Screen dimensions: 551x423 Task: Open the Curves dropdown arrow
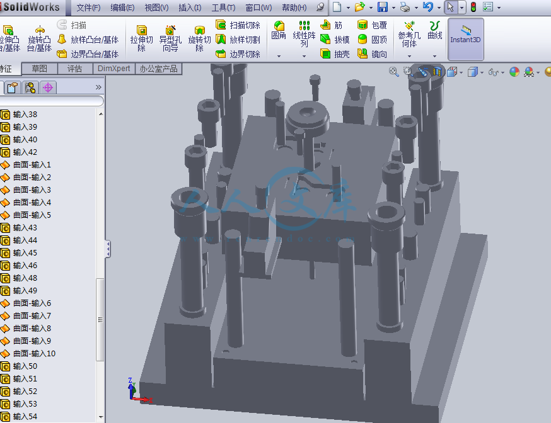[435, 56]
